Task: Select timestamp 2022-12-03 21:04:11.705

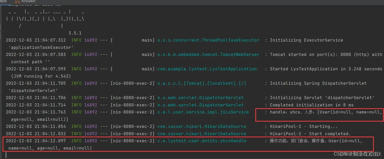Action: click(36, 83)
